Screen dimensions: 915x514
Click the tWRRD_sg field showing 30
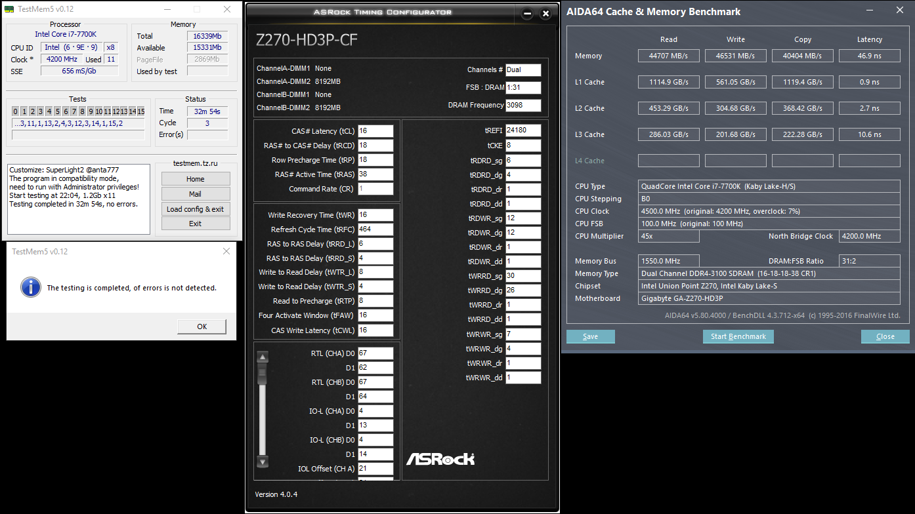(x=523, y=276)
